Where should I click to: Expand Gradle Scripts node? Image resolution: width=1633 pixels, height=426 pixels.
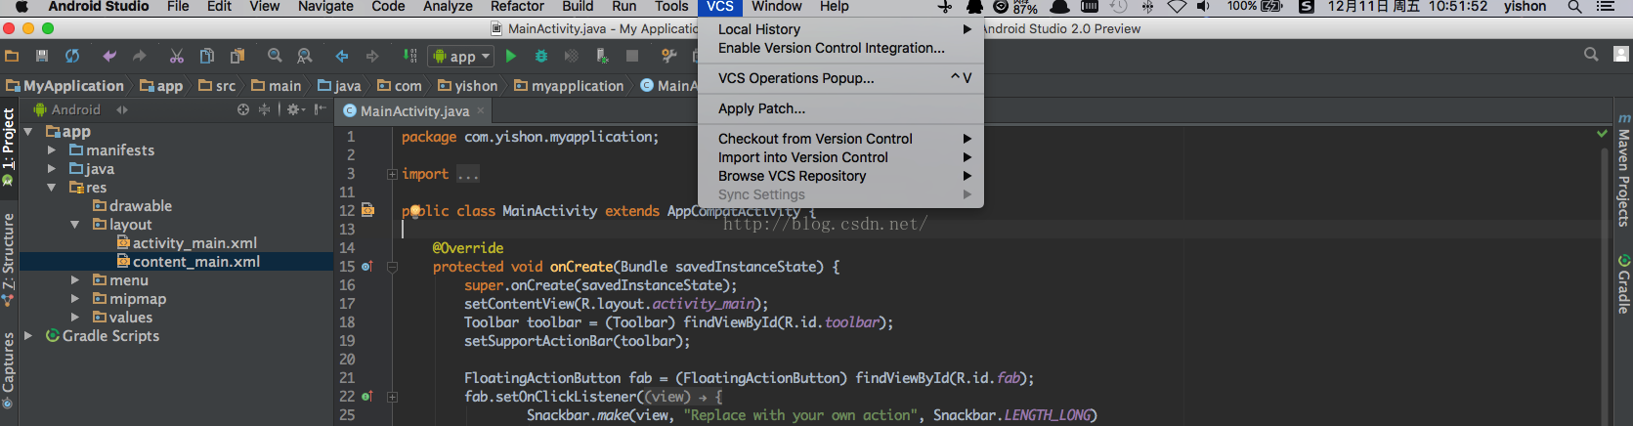[28, 336]
